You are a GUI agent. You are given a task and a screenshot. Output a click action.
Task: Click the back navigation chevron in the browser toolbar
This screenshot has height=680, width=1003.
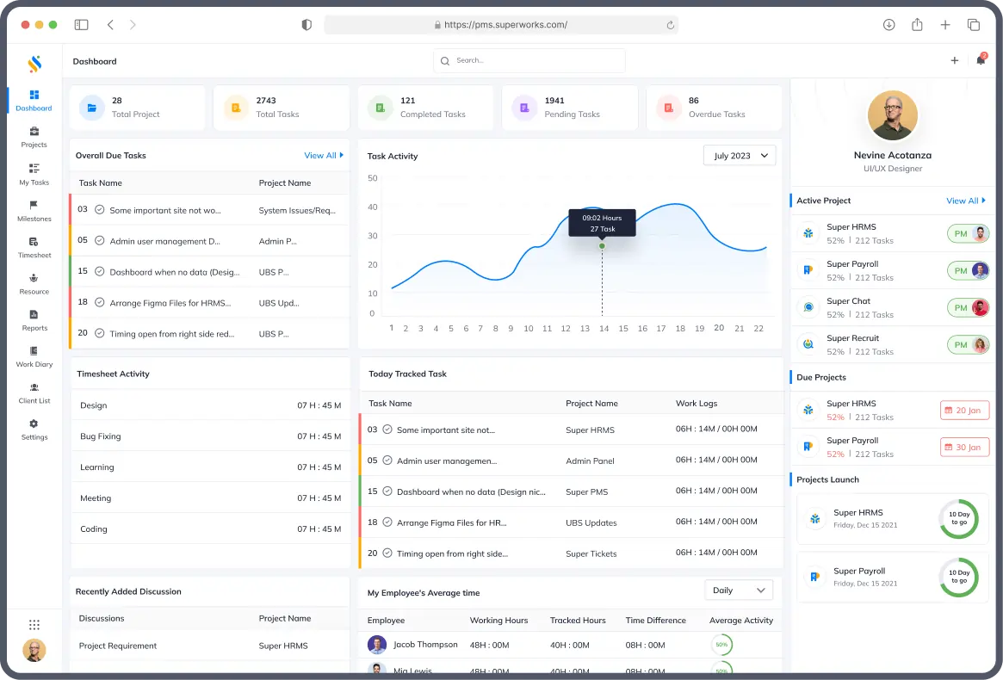pyautogui.click(x=110, y=25)
